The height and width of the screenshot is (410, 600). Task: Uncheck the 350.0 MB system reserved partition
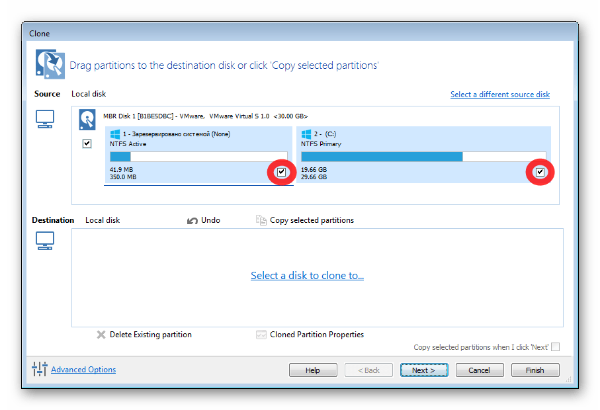(281, 172)
